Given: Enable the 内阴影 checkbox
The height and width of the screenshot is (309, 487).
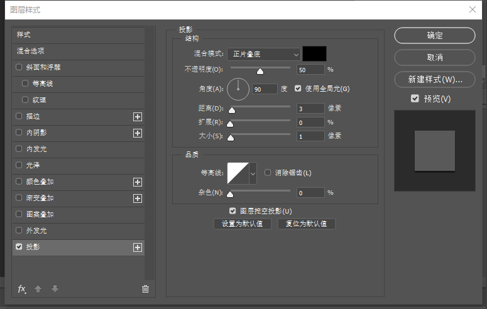Looking at the screenshot, I should [19, 133].
